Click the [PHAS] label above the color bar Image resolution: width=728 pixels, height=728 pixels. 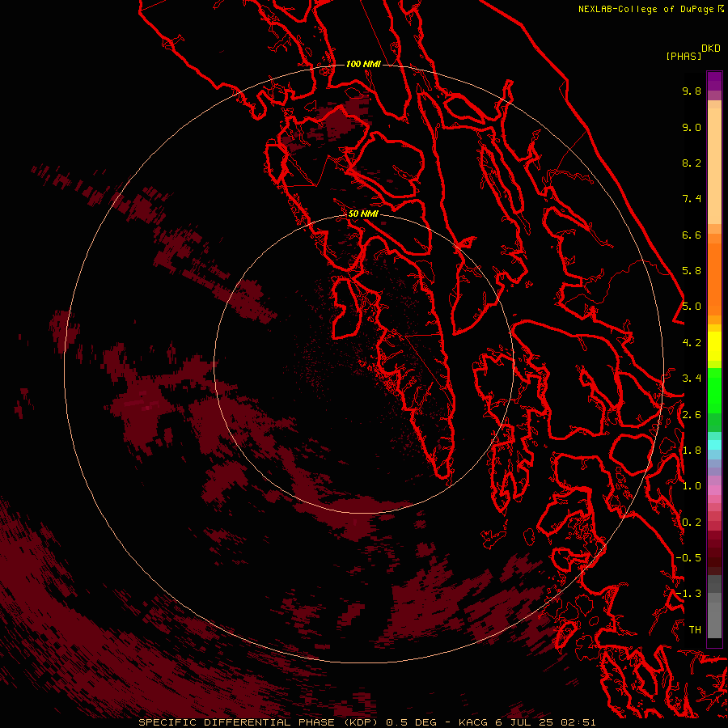(684, 57)
